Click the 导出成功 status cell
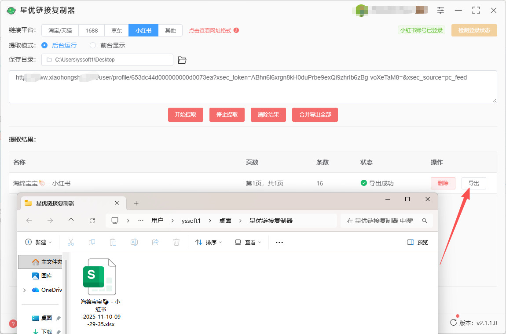This screenshot has width=506, height=334. point(377,183)
